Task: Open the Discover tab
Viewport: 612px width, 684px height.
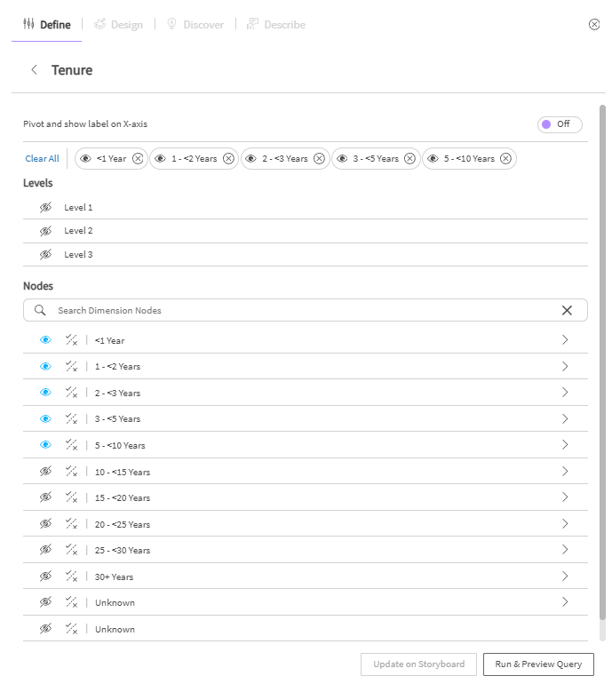Action: point(195,25)
